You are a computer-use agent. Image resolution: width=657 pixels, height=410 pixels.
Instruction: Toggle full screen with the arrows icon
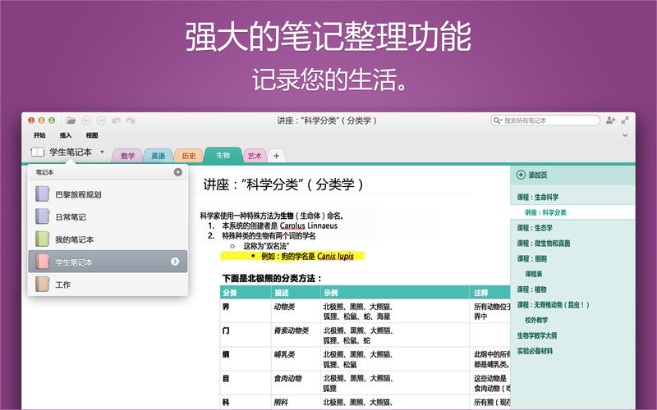point(625,121)
